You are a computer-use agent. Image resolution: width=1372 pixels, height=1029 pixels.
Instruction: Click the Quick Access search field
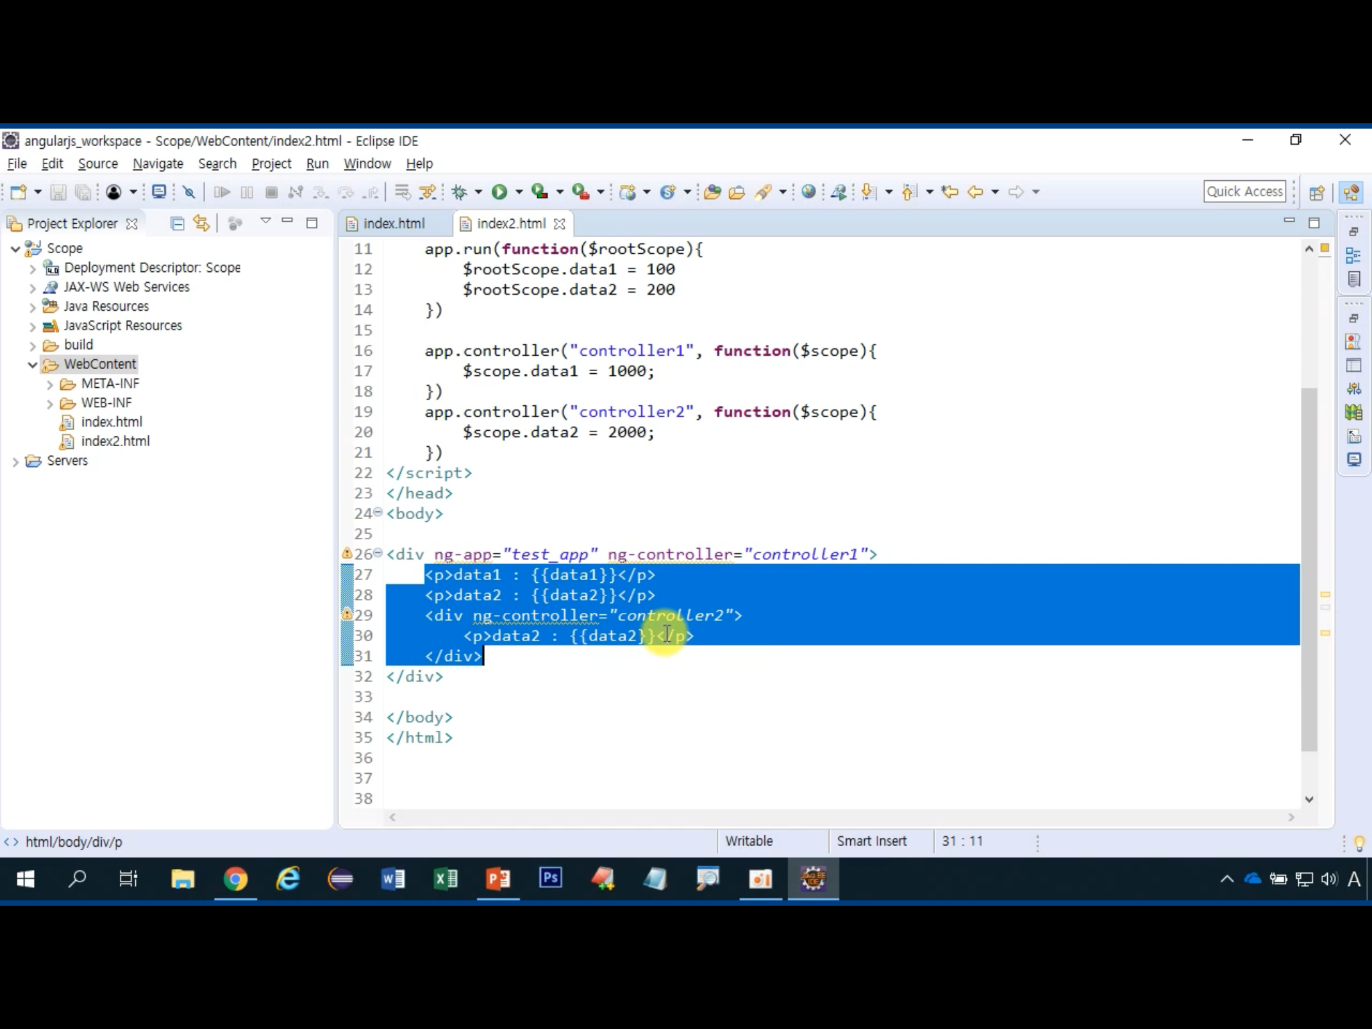click(x=1244, y=192)
